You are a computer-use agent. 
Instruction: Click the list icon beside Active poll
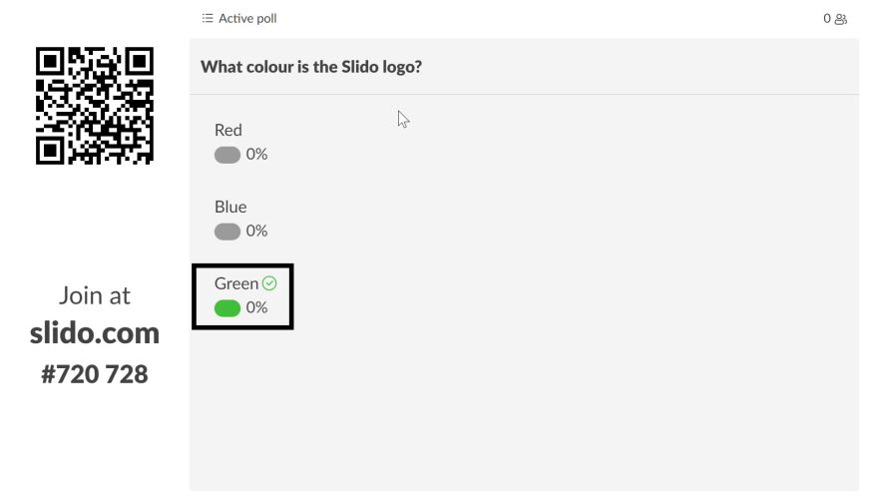[208, 18]
